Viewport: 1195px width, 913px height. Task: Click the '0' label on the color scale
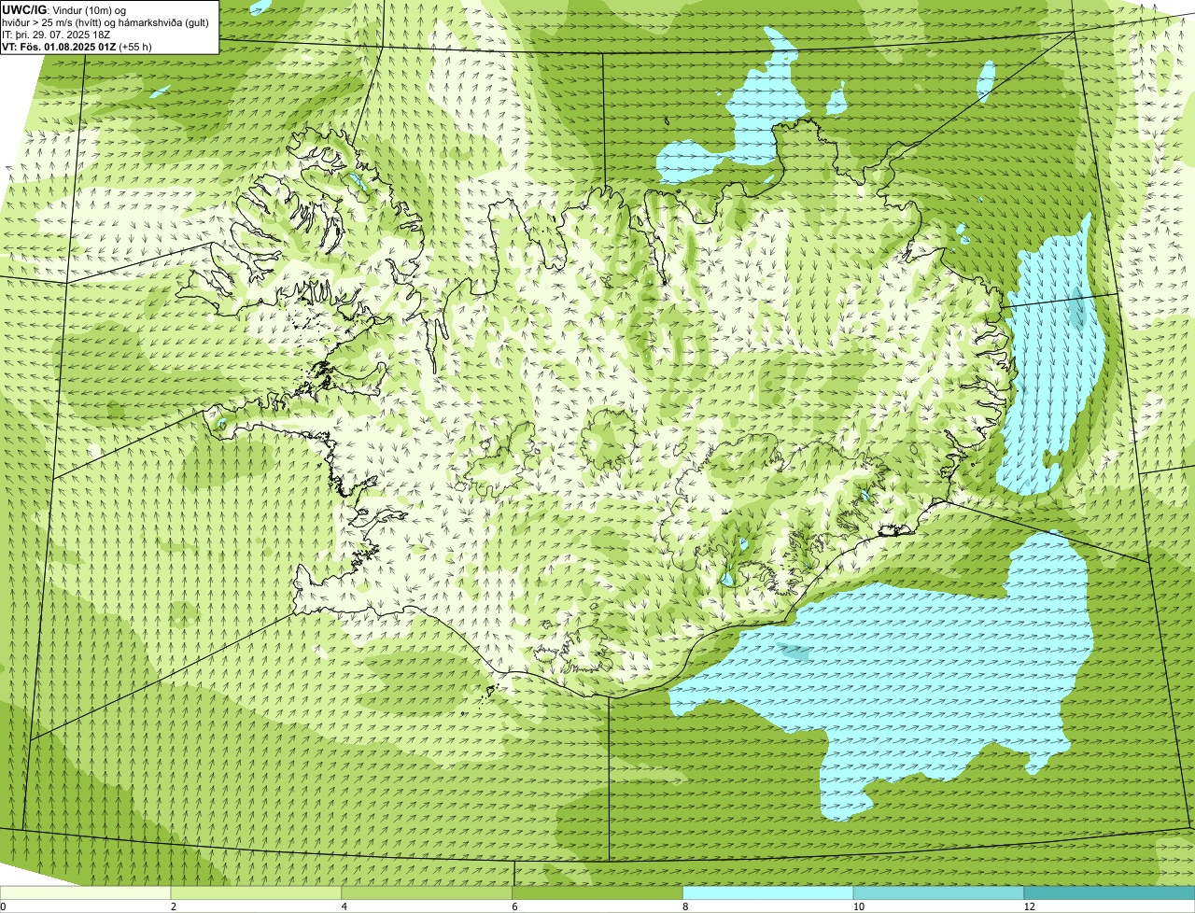coord(3,906)
